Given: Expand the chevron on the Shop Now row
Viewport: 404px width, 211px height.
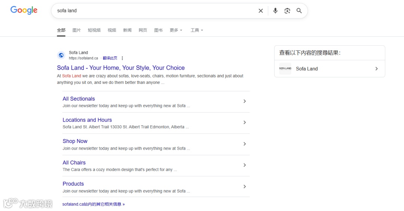Looking at the screenshot, I should tap(245, 144).
